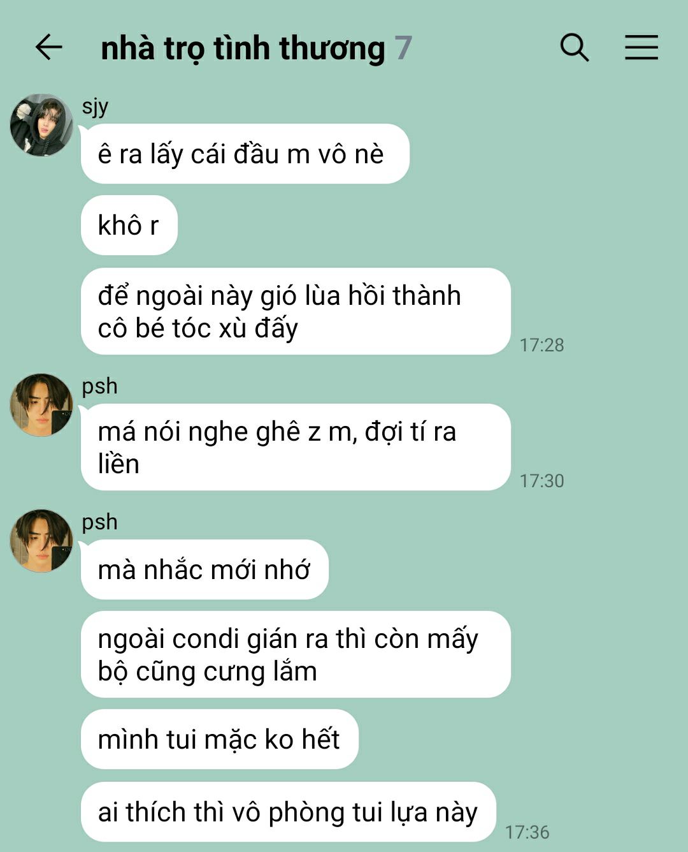Select the 'mình tui mặc ko hết' bubble

tap(219, 739)
